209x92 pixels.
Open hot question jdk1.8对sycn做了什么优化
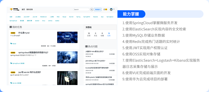(x=95, y=61)
